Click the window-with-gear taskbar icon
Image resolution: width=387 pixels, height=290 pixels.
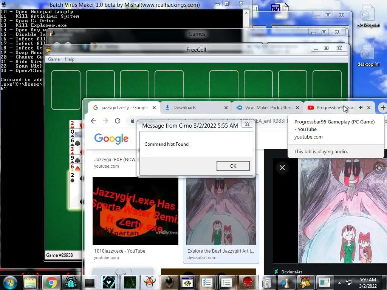coord(187,282)
